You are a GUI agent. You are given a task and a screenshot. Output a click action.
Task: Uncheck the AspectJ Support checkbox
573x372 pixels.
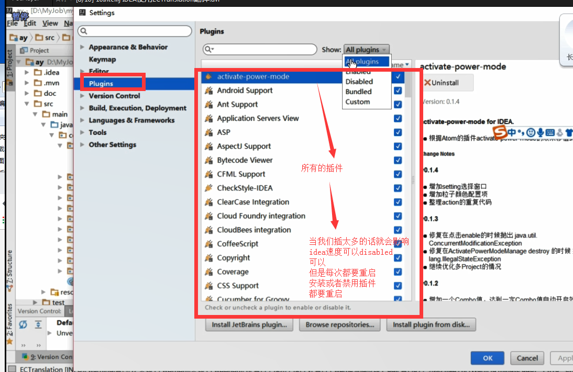click(398, 146)
